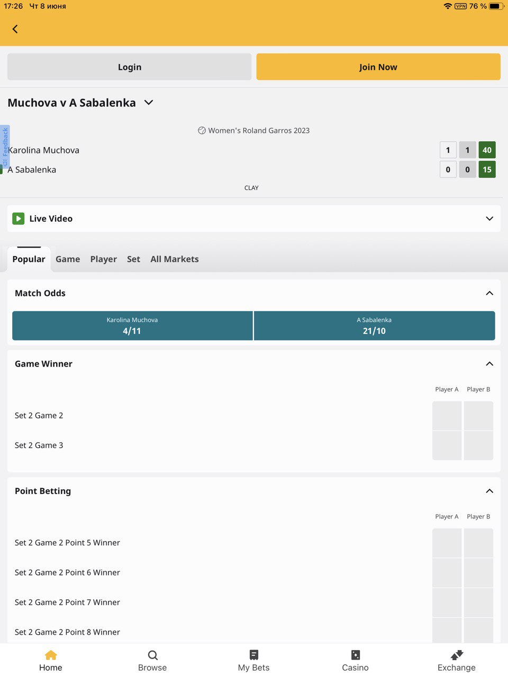508x677 pixels.
Task: Tap the A Sabalenka scoreboard name
Action: (32, 170)
